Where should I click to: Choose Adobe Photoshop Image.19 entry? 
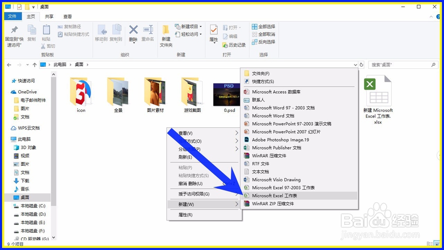[x=299, y=139]
